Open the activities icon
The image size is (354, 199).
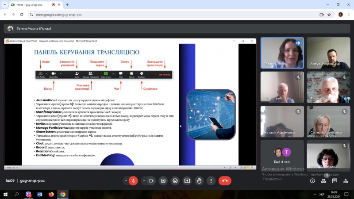(346, 181)
